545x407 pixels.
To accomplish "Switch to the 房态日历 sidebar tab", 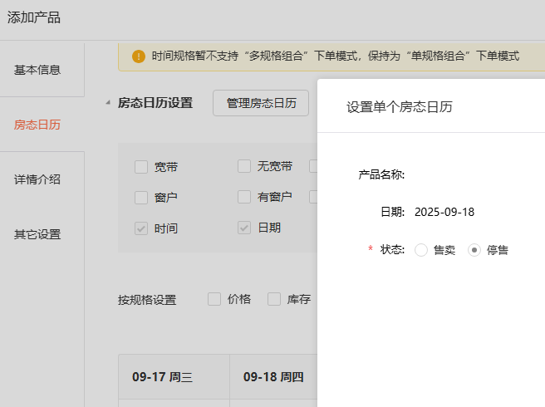I will [37, 125].
